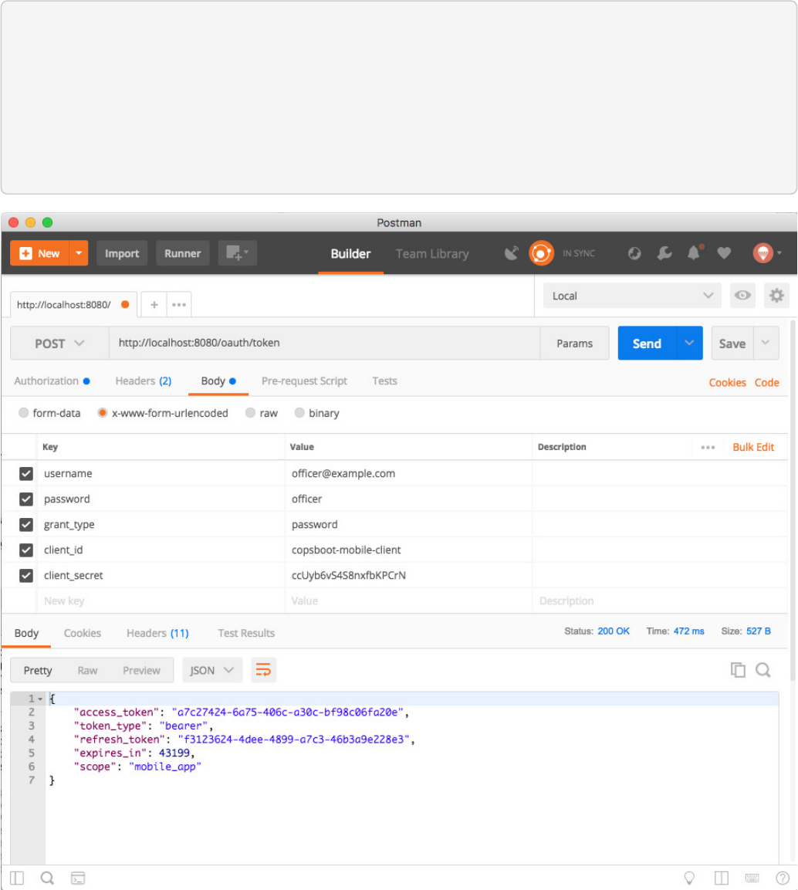Open find magnifier in status bar
This screenshot has width=798, height=890.
coord(47,878)
